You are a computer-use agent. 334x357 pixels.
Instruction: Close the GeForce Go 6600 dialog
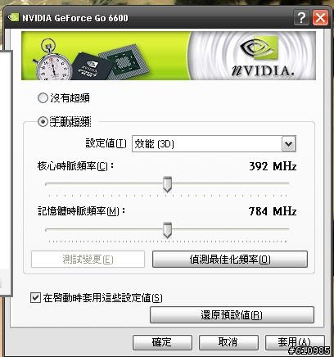click(320, 18)
